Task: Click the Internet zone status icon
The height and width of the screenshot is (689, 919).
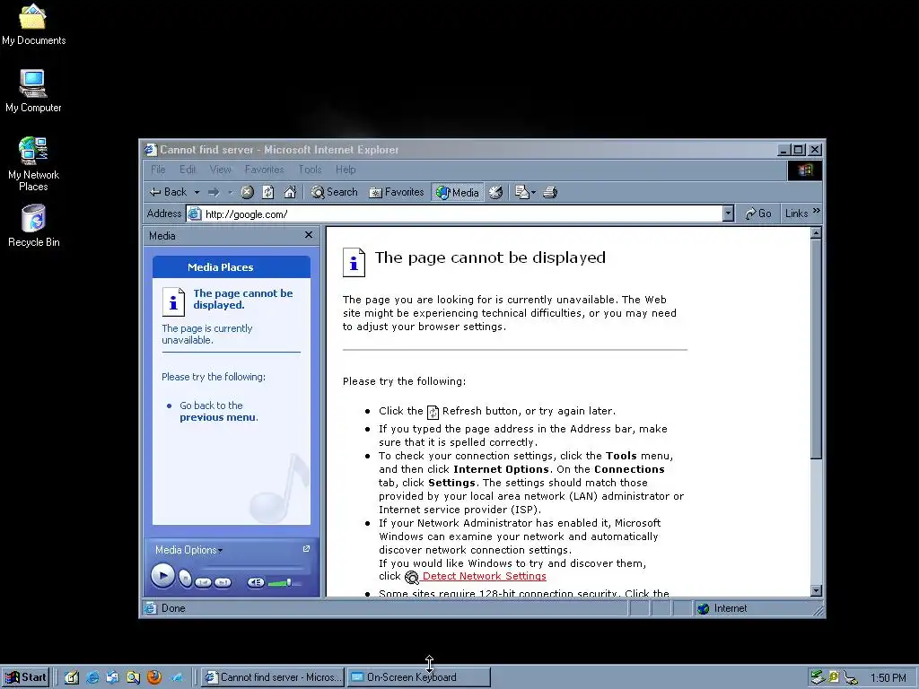Action: pyautogui.click(x=704, y=609)
